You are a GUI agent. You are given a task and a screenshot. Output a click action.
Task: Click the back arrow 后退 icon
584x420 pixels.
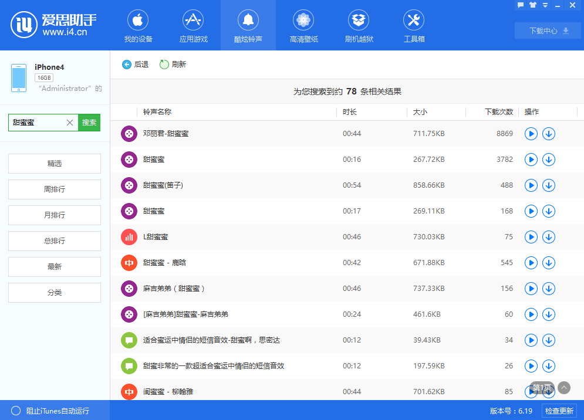[x=127, y=65]
